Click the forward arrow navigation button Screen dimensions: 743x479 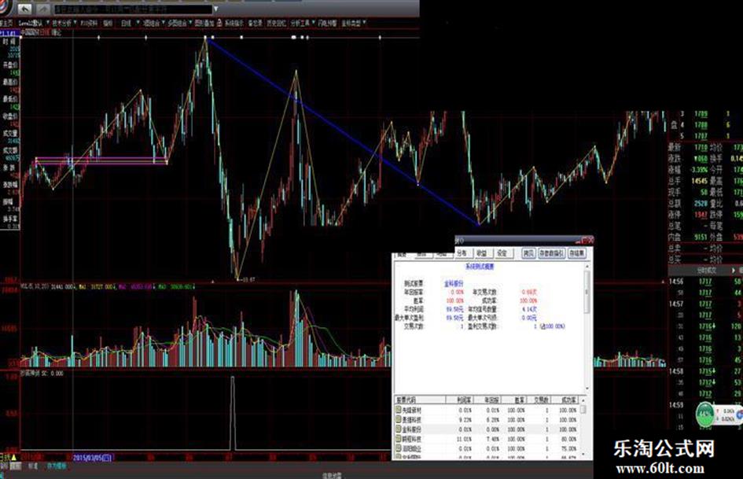click(42, 9)
